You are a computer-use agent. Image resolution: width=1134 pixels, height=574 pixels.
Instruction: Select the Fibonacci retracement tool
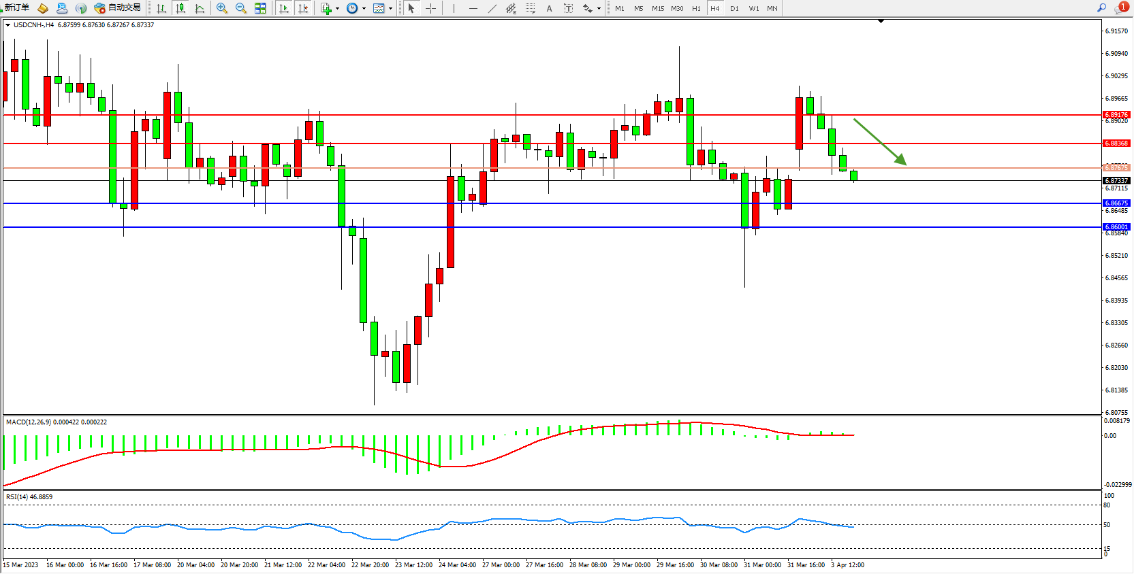click(x=530, y=8)
